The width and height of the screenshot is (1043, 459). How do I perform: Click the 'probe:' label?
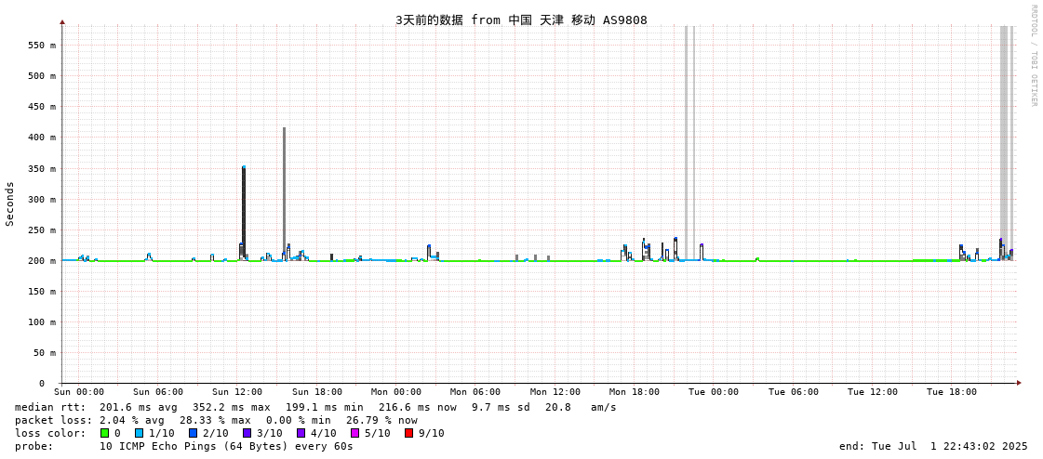coord(32,446)
